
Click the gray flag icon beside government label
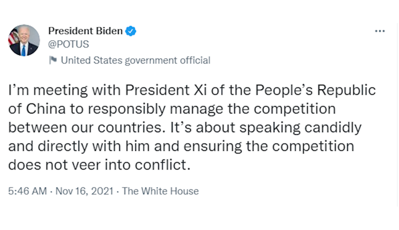(x=53, y=60)
